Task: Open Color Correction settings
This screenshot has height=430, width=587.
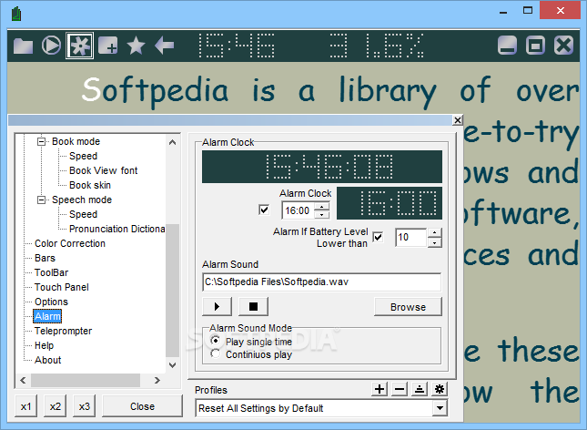Action: coord(70,243)
